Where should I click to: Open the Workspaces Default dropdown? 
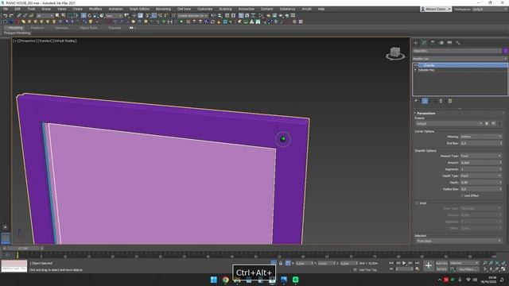tap(490, 9)
